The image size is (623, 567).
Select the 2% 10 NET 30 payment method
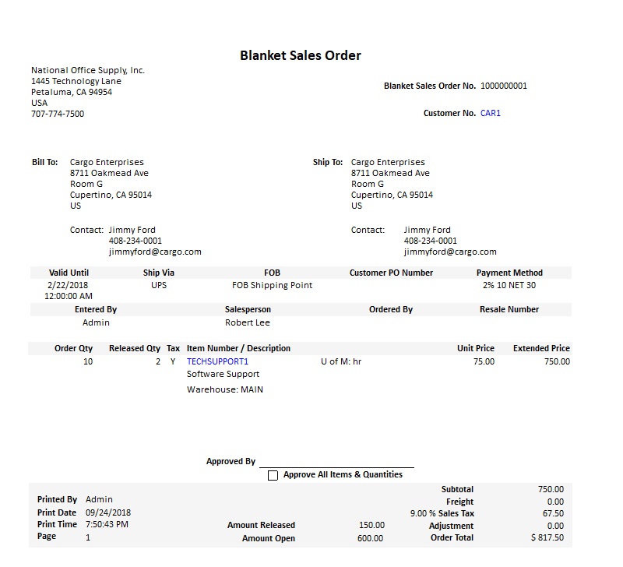(509, 285)
